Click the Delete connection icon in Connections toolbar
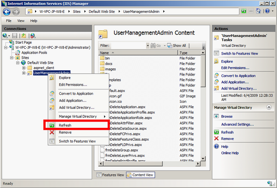Image resolution: width=277 pixels, height=188 pixels. tap(33, 36)
